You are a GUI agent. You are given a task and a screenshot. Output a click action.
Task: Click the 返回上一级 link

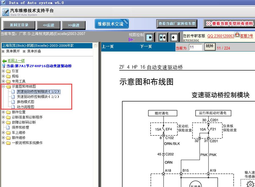coord(16,61)
